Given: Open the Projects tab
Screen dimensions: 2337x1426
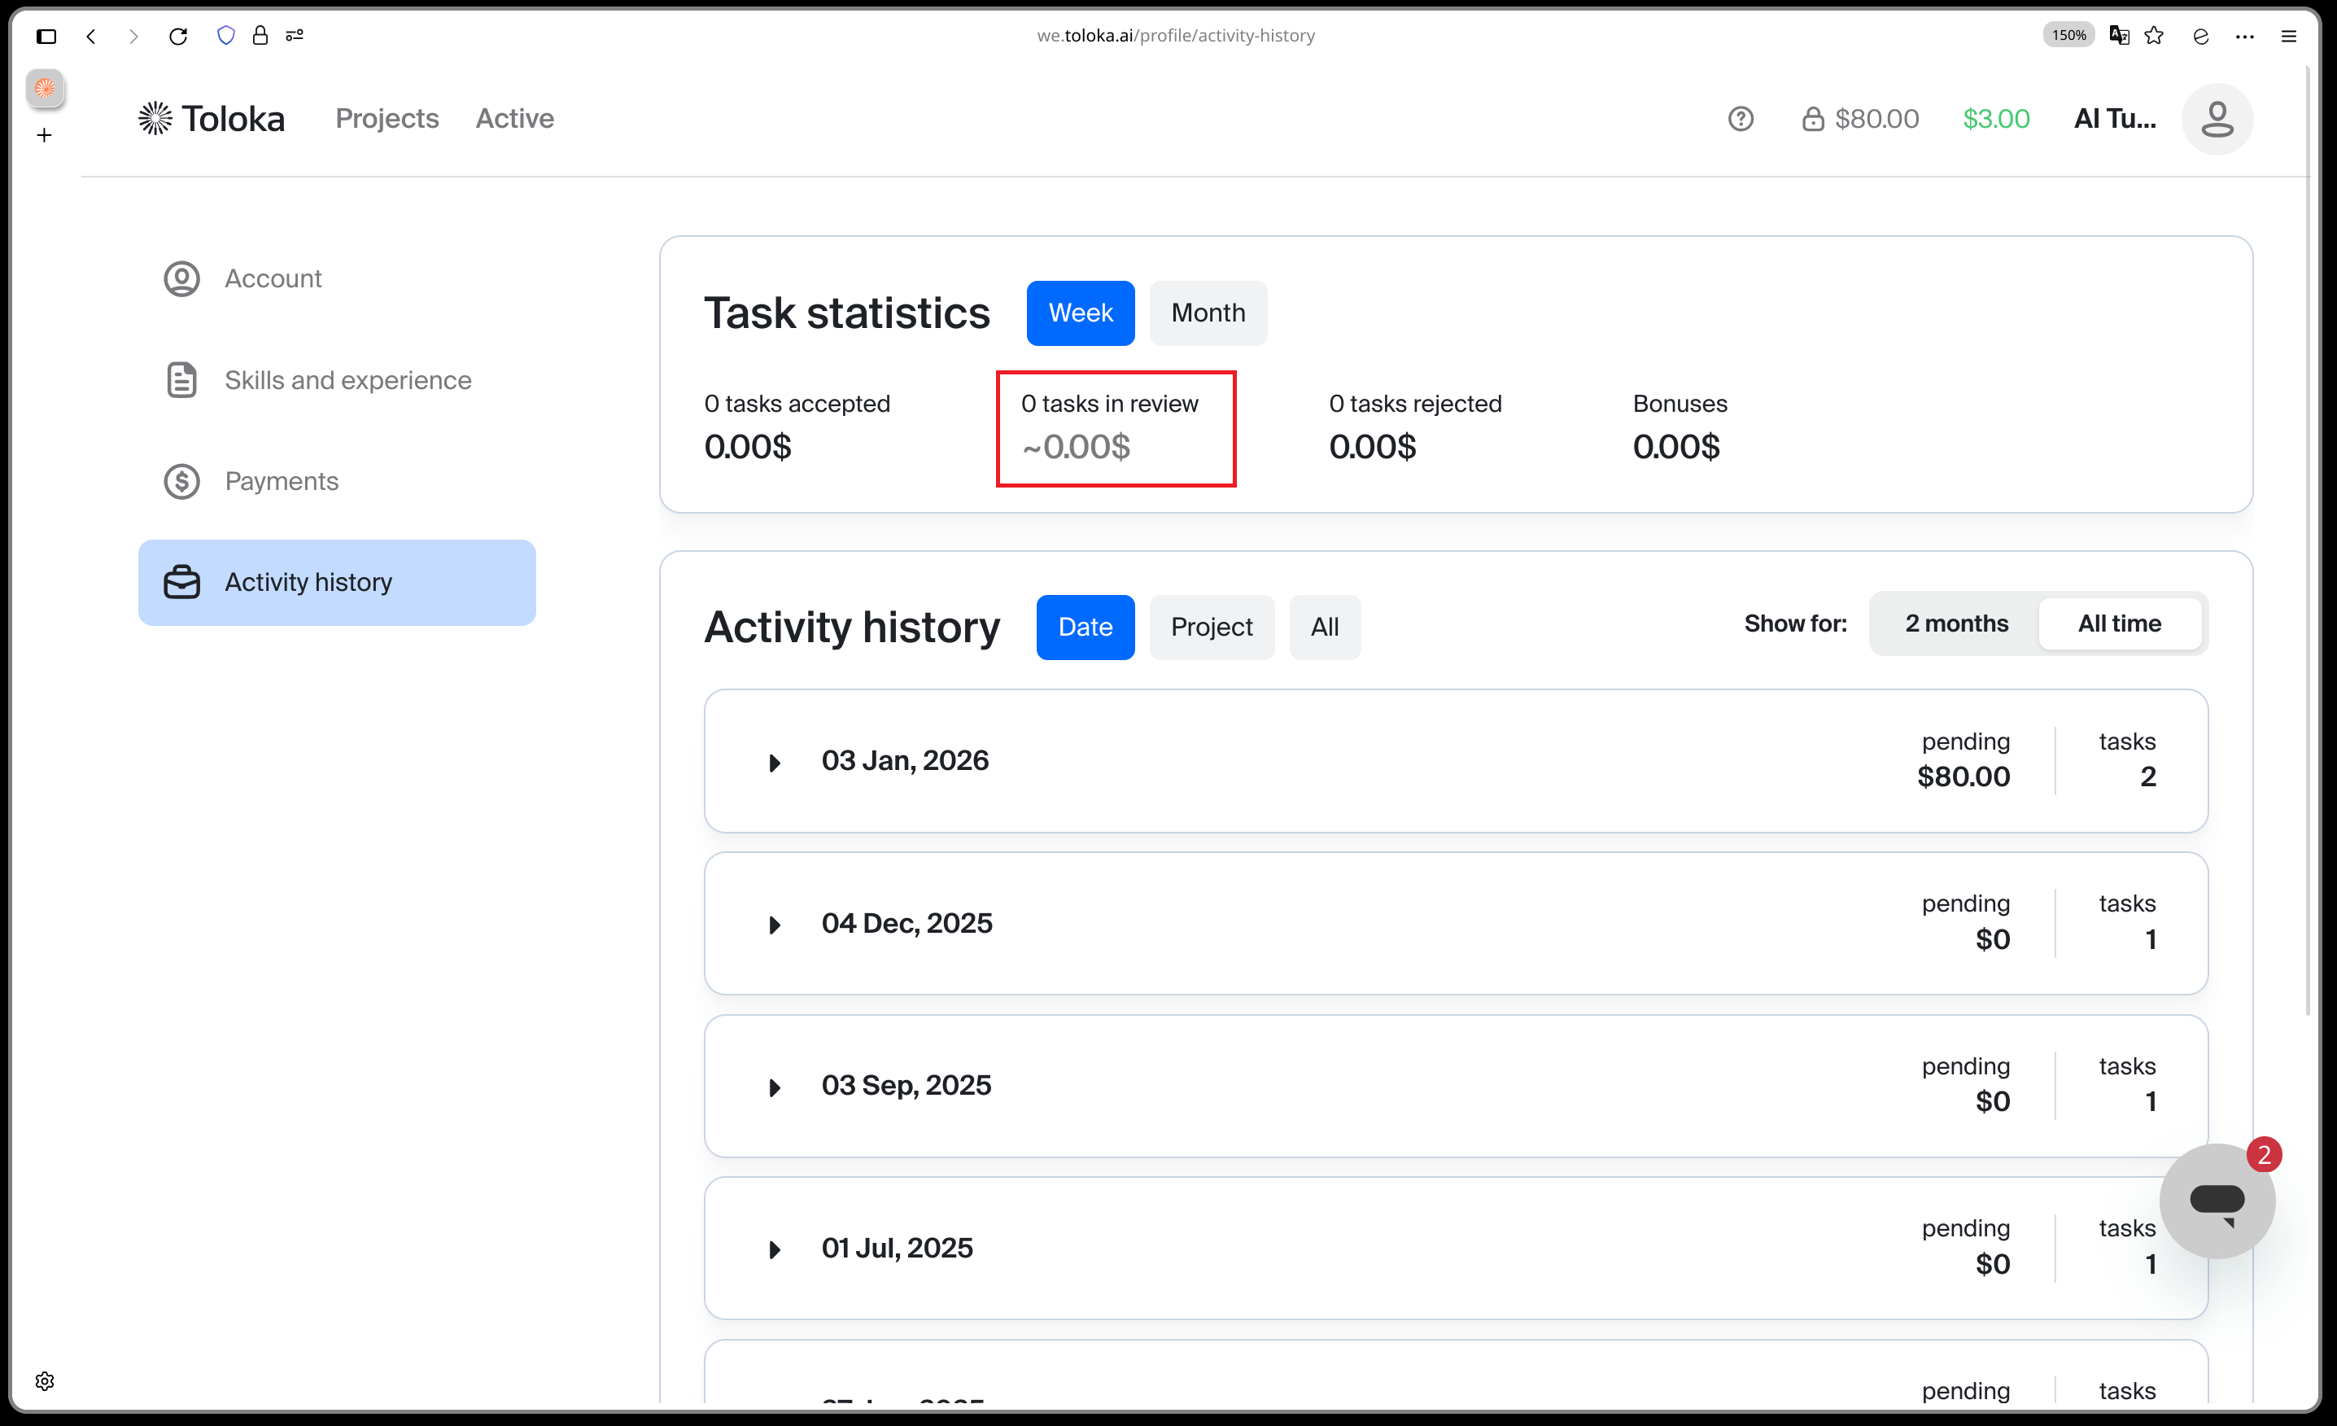Looking at the screenshot, I should point(387,119).
